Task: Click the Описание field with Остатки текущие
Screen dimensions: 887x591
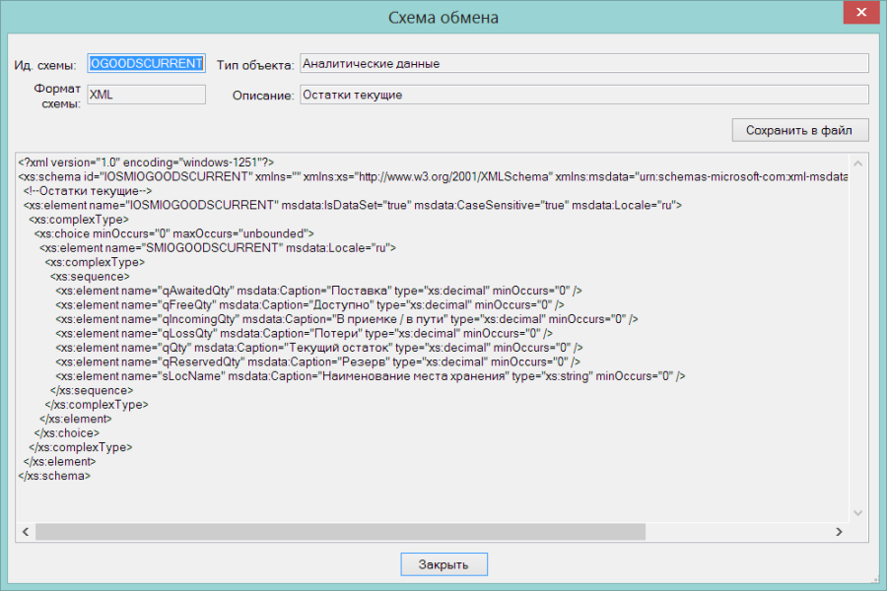Action: (x=583, y=95)
